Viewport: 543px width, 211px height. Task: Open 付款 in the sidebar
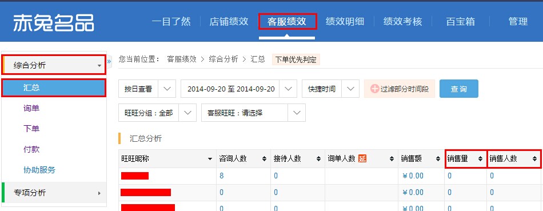click(31, 149)
